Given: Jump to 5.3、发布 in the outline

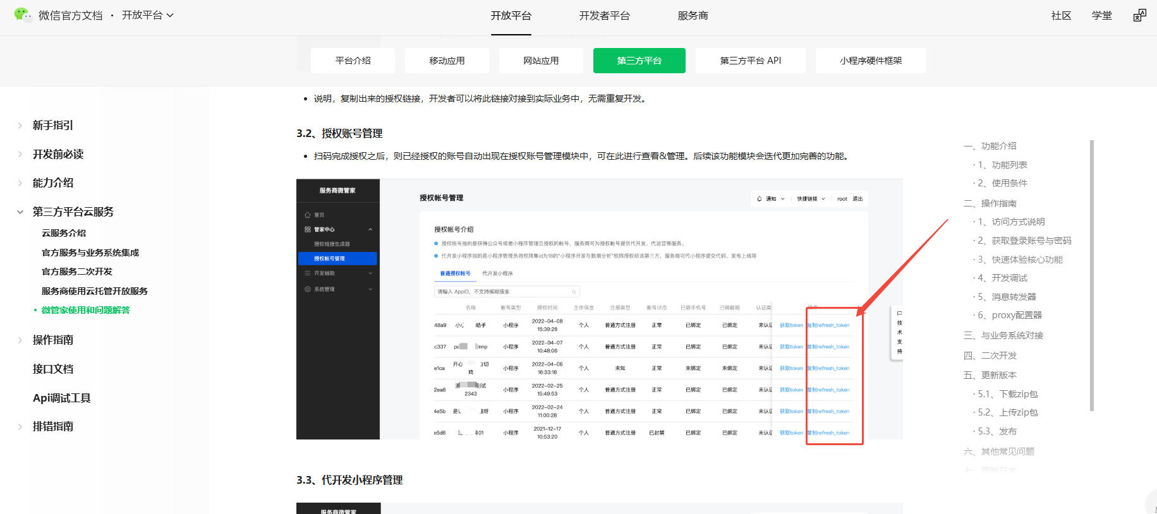Looking at the screenshot, I should [997, 431].
